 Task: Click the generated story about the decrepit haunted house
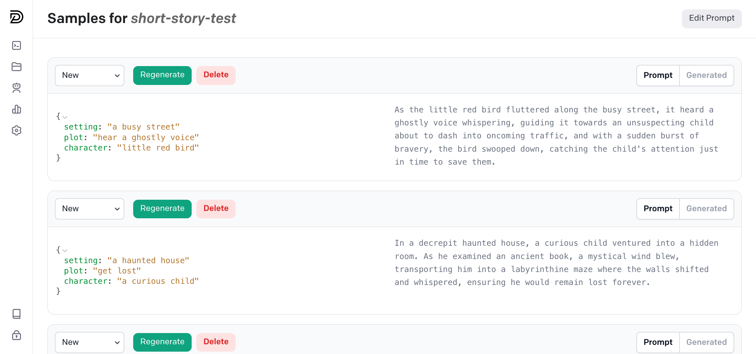[557, 263]
